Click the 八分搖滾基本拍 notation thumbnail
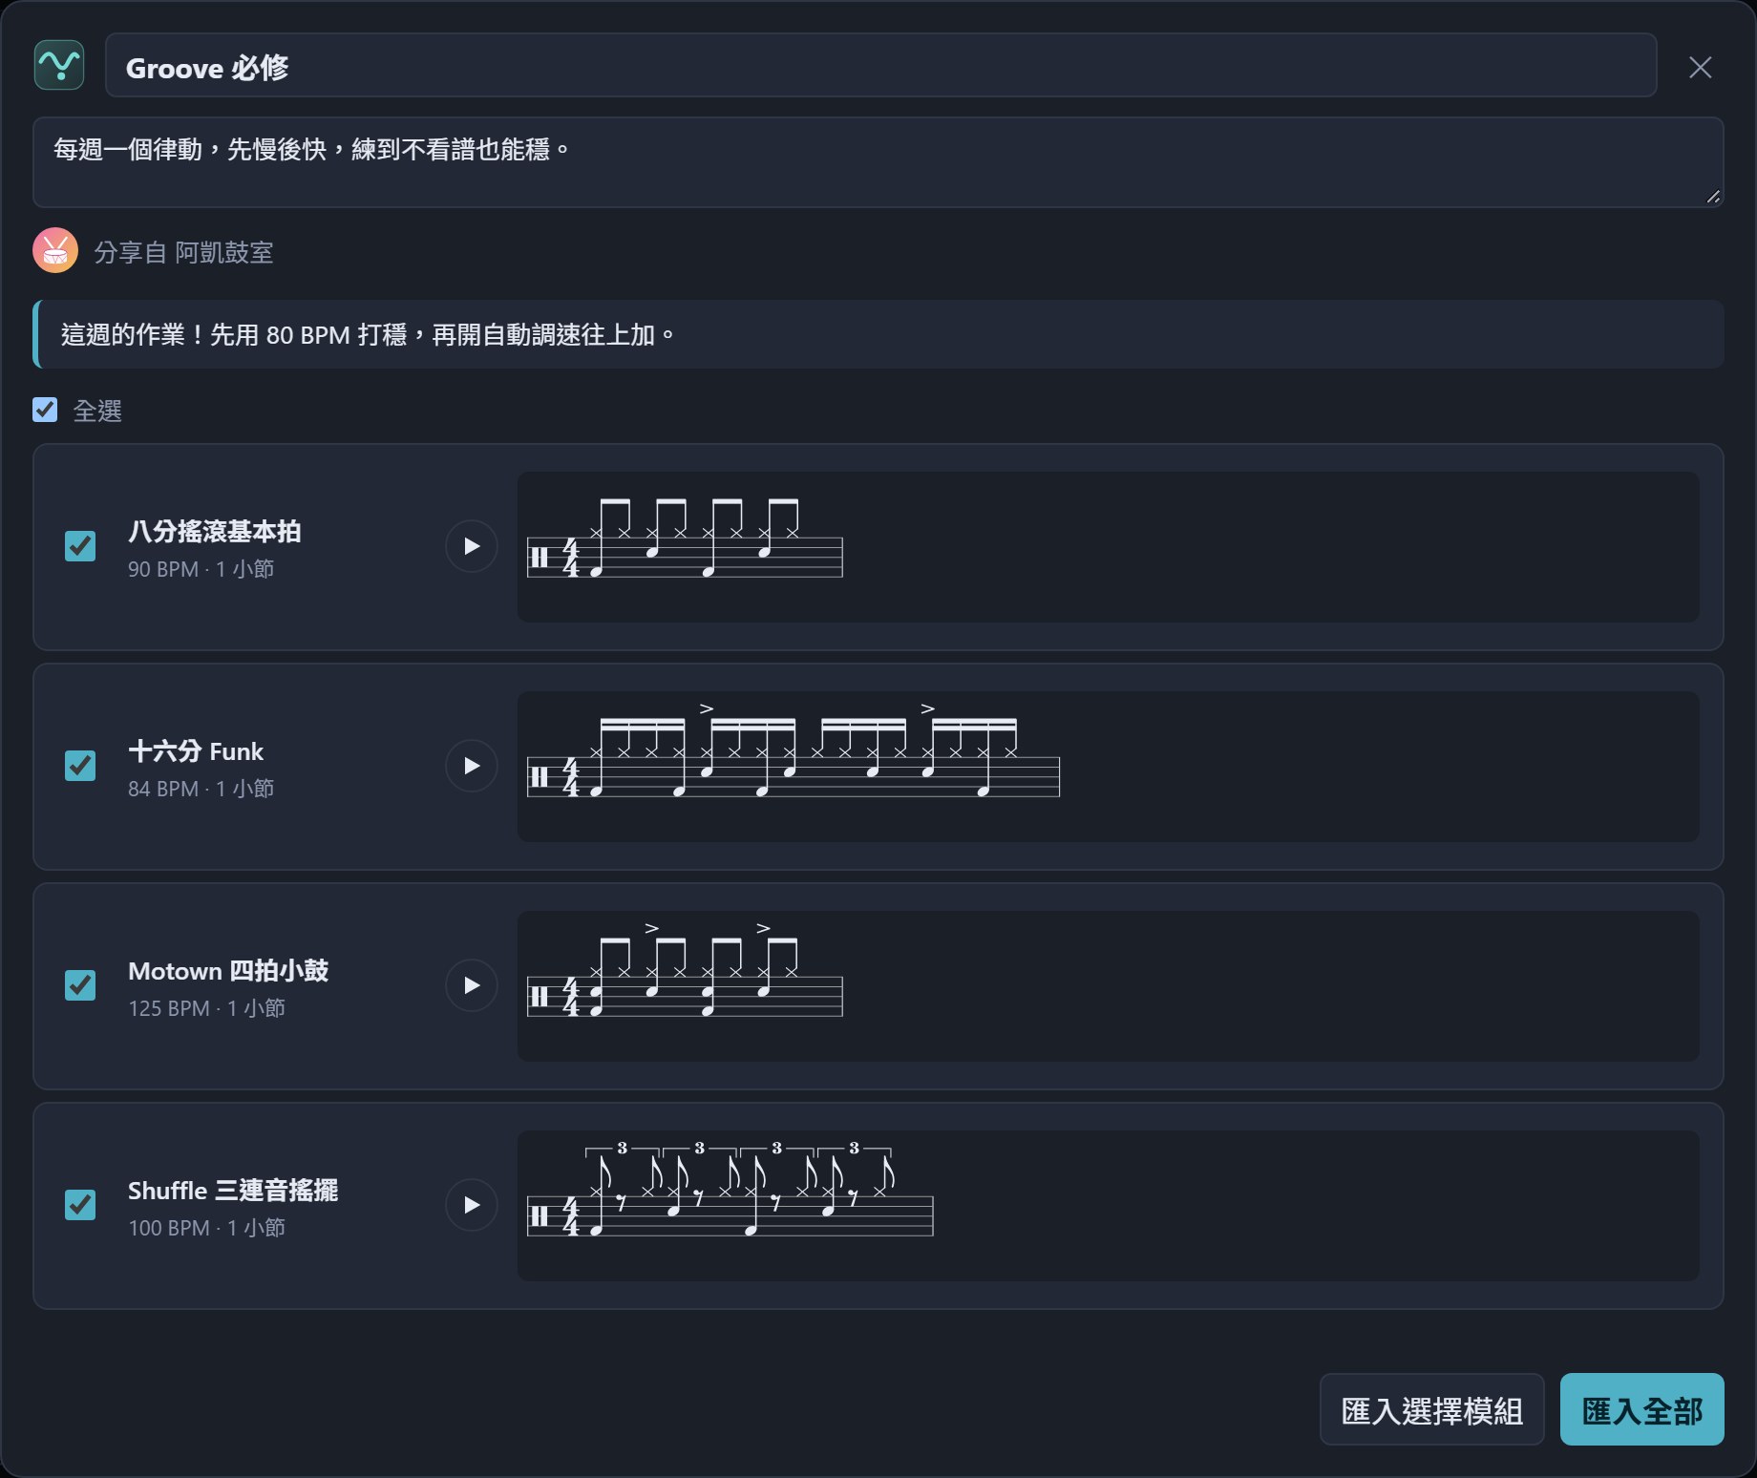Screen dimensions: 1757x1478 tap(1108, 547)
